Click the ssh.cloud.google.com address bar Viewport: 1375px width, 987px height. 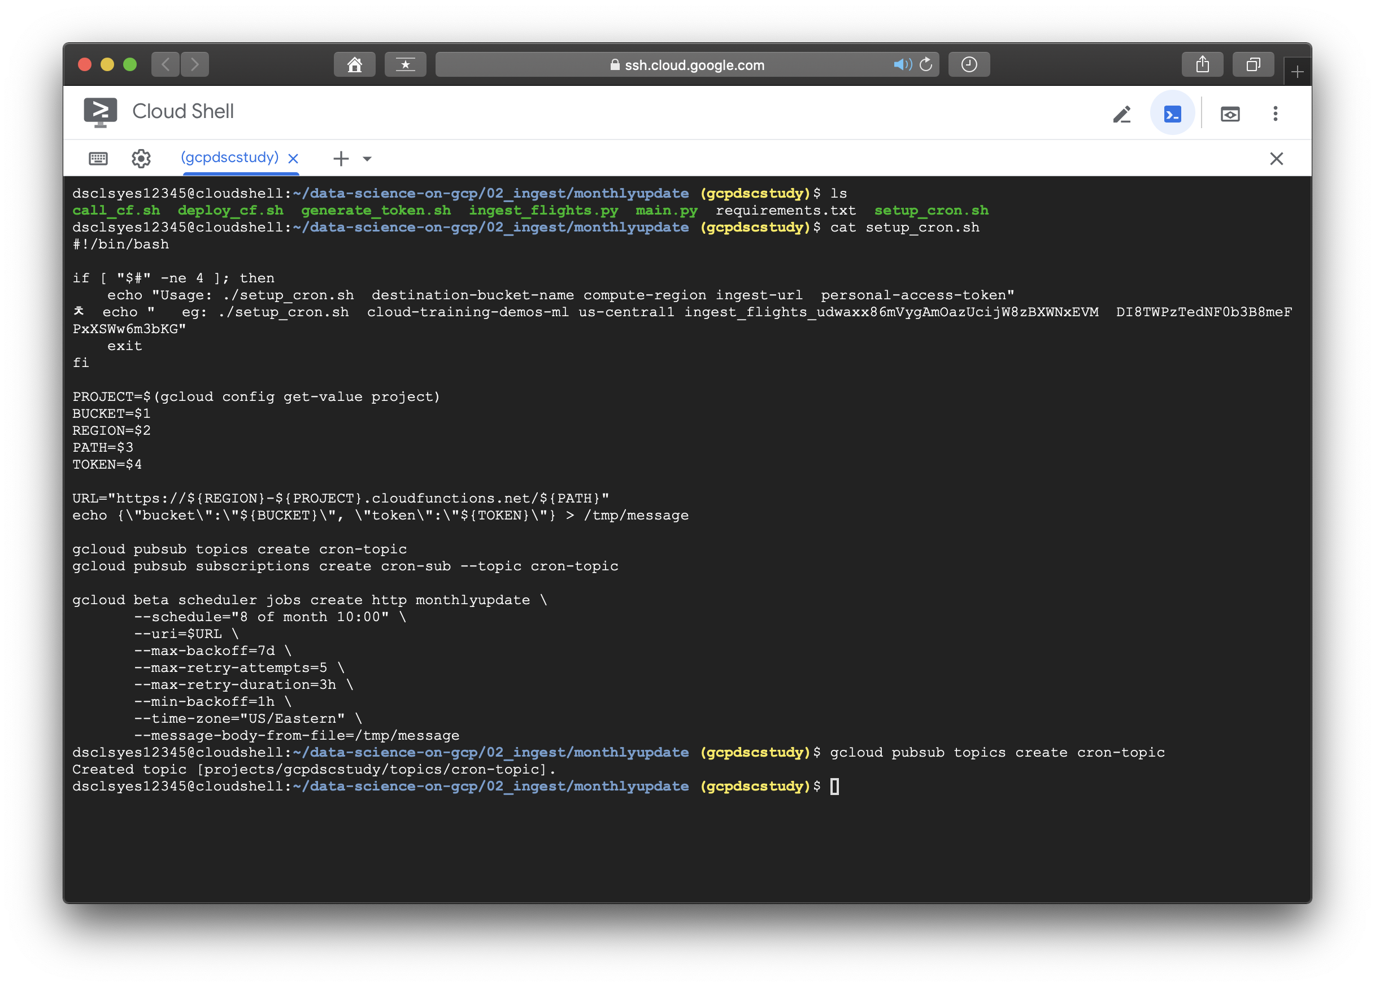click(x=687, y=65)
